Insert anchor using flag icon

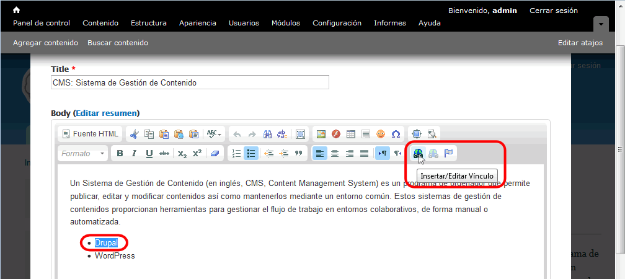click(x=448, y=154)
